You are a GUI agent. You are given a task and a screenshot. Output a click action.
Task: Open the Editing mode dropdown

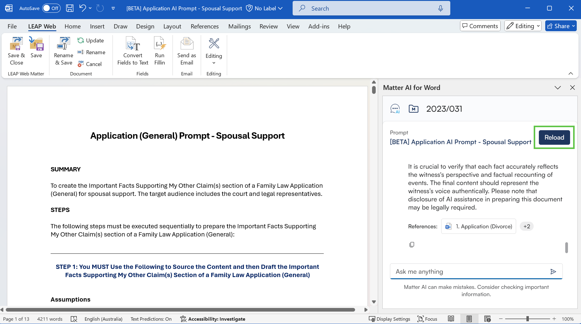click(x=523, y=26)
